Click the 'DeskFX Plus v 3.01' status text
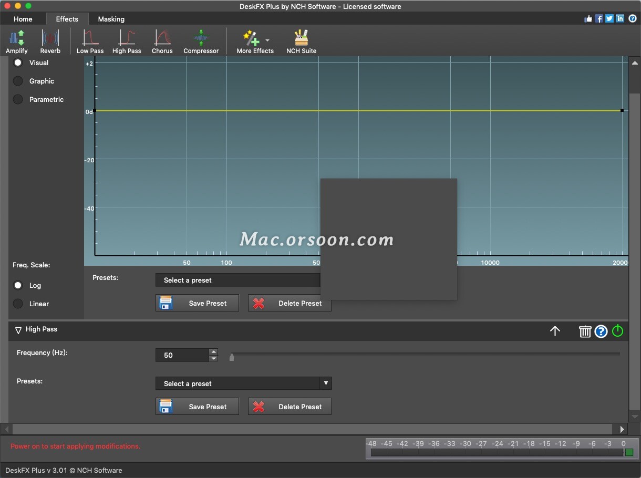 (64, 470)
